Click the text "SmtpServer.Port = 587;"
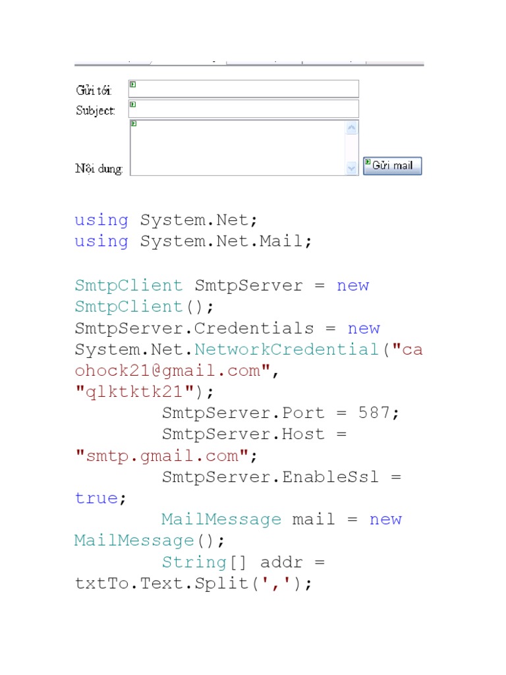 coord(281,413)
